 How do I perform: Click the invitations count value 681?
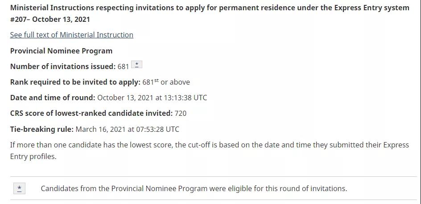(x=123, y=66)
